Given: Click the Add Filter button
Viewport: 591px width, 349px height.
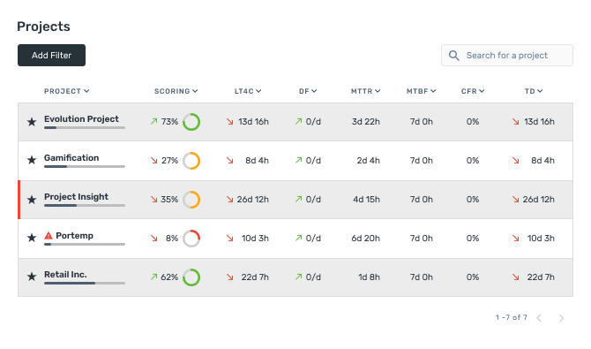Looking at the screenshot, I should point(52,55).
